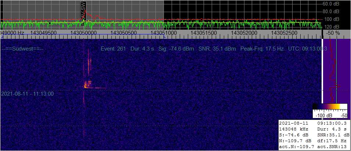Click the SNR: 35.1 dBm waterfall text
Screen dimensions: 351x151
pos(217,49)
